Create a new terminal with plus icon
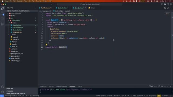The image size is (173, 97). [155, 86]
